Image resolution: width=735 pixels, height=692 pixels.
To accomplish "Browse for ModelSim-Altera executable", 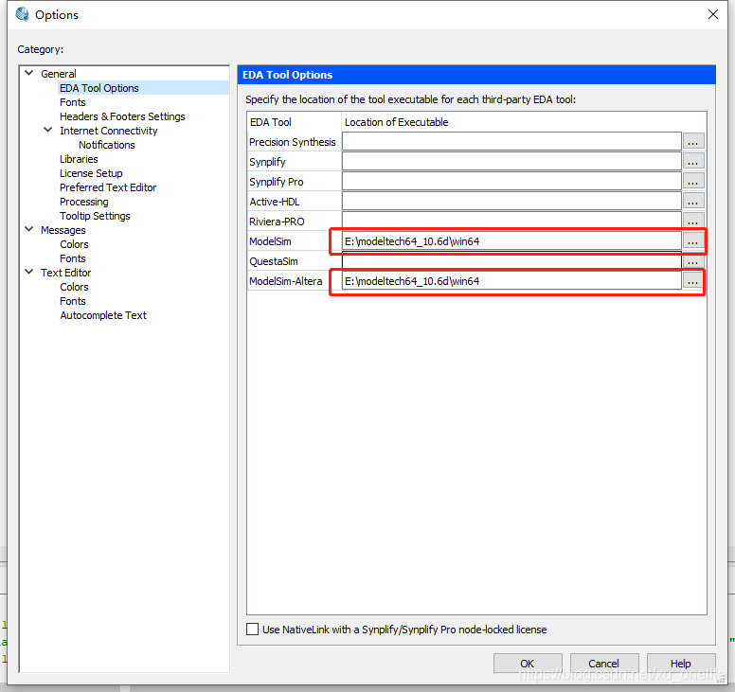I will (x=692, y=281).
